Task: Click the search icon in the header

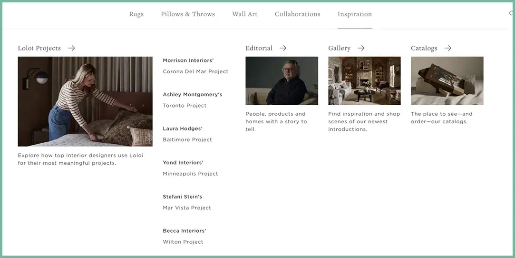Action: click(x=511, y=14)
